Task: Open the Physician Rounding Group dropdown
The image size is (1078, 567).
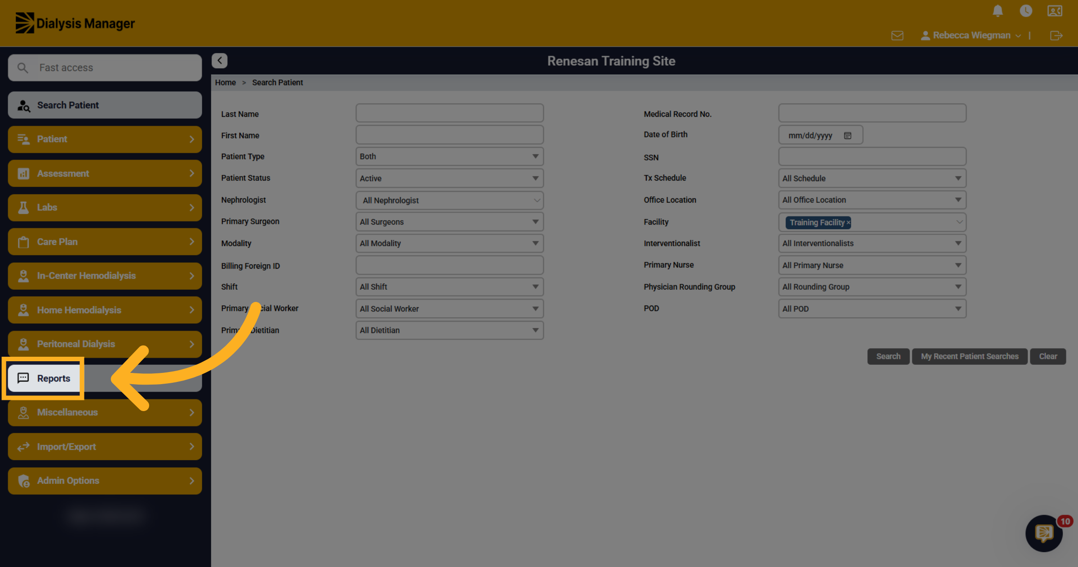Action: point(872,287)
